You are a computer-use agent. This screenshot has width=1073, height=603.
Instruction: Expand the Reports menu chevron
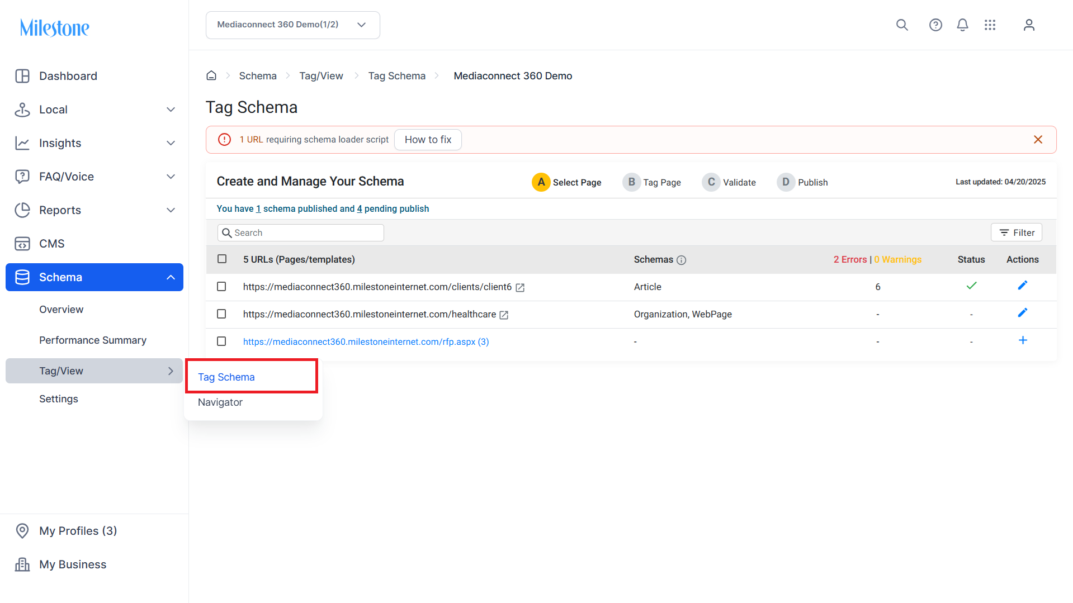(x=171, y=210)
